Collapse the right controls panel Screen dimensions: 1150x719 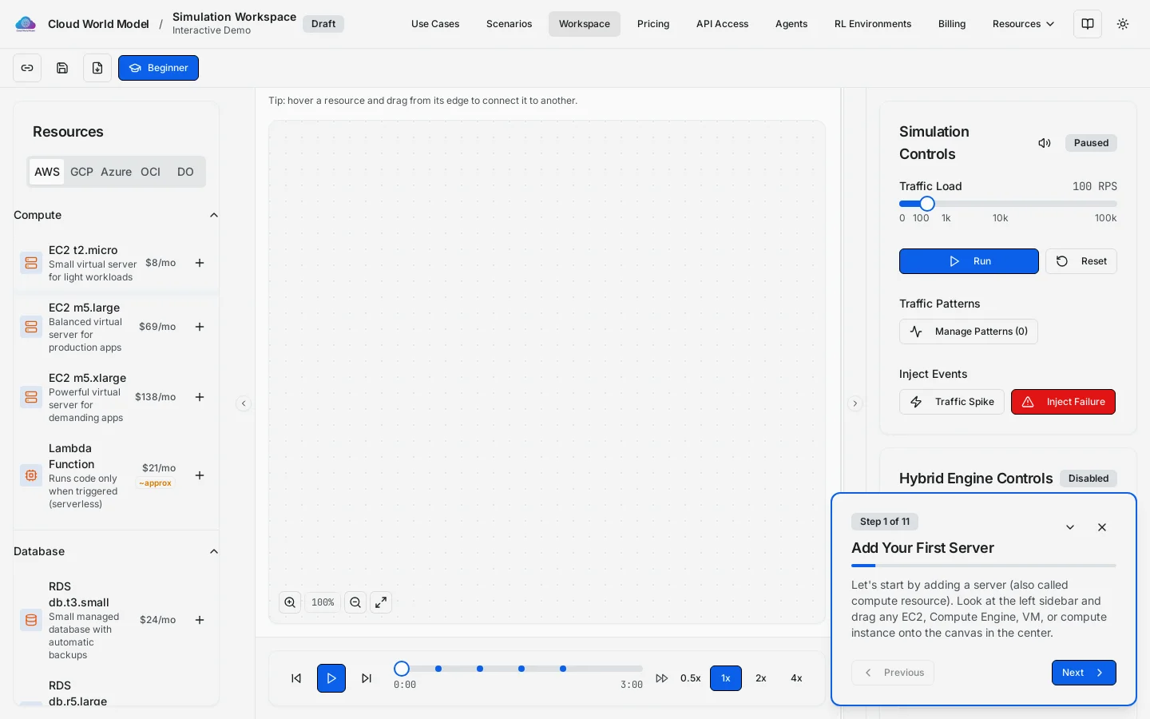pos(855,403)
